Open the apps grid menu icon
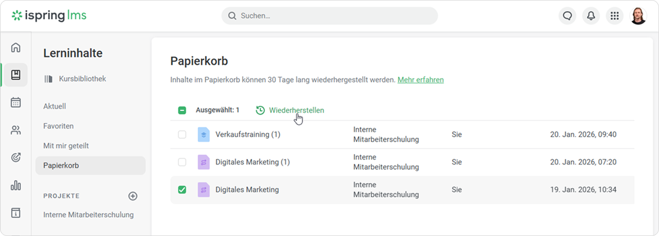Viewport: 659px width, 236px height. tap(614, 16)
